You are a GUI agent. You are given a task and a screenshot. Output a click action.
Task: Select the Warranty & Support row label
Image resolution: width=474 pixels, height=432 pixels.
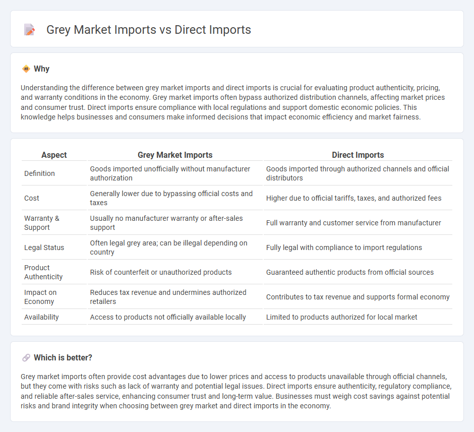[42, 223]
